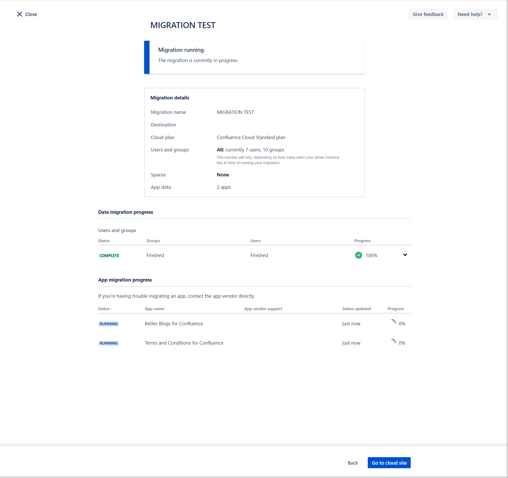Click the Back button
This screenshot has width=508, height=478.
pyautogui.click(x=353, y=463)
